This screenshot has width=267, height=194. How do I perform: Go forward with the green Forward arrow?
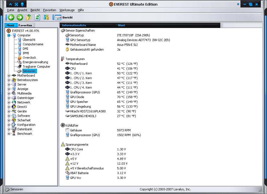click(x=20, y=17)
